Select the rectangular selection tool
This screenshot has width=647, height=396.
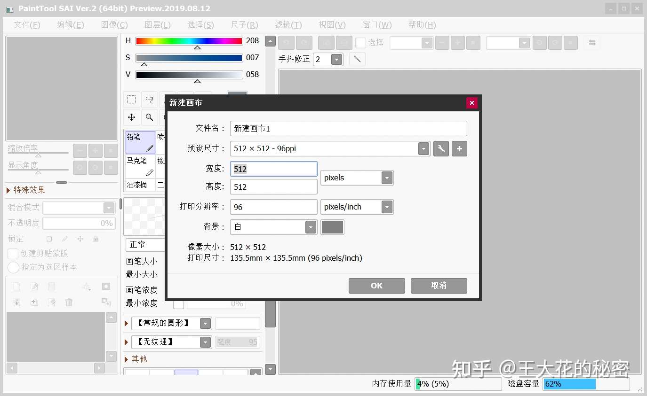click(x=131, y=99)
